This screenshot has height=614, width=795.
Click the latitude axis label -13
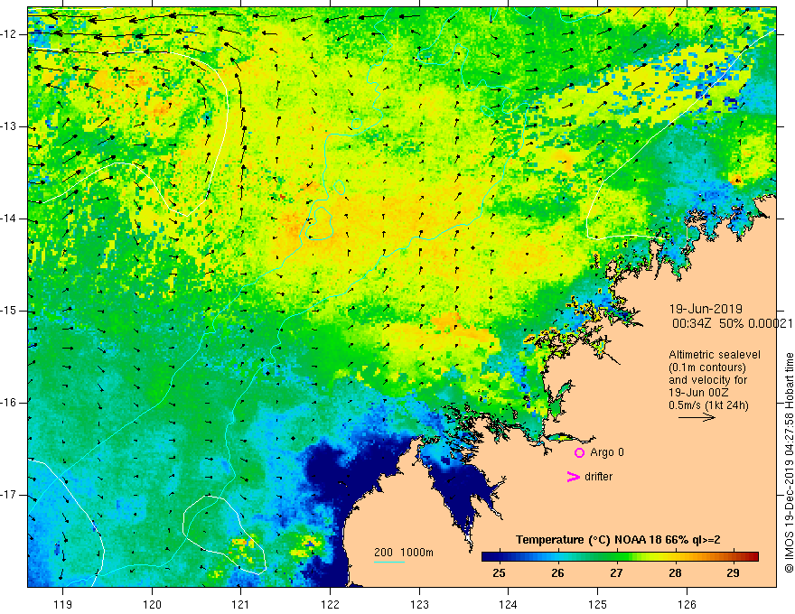9,126
